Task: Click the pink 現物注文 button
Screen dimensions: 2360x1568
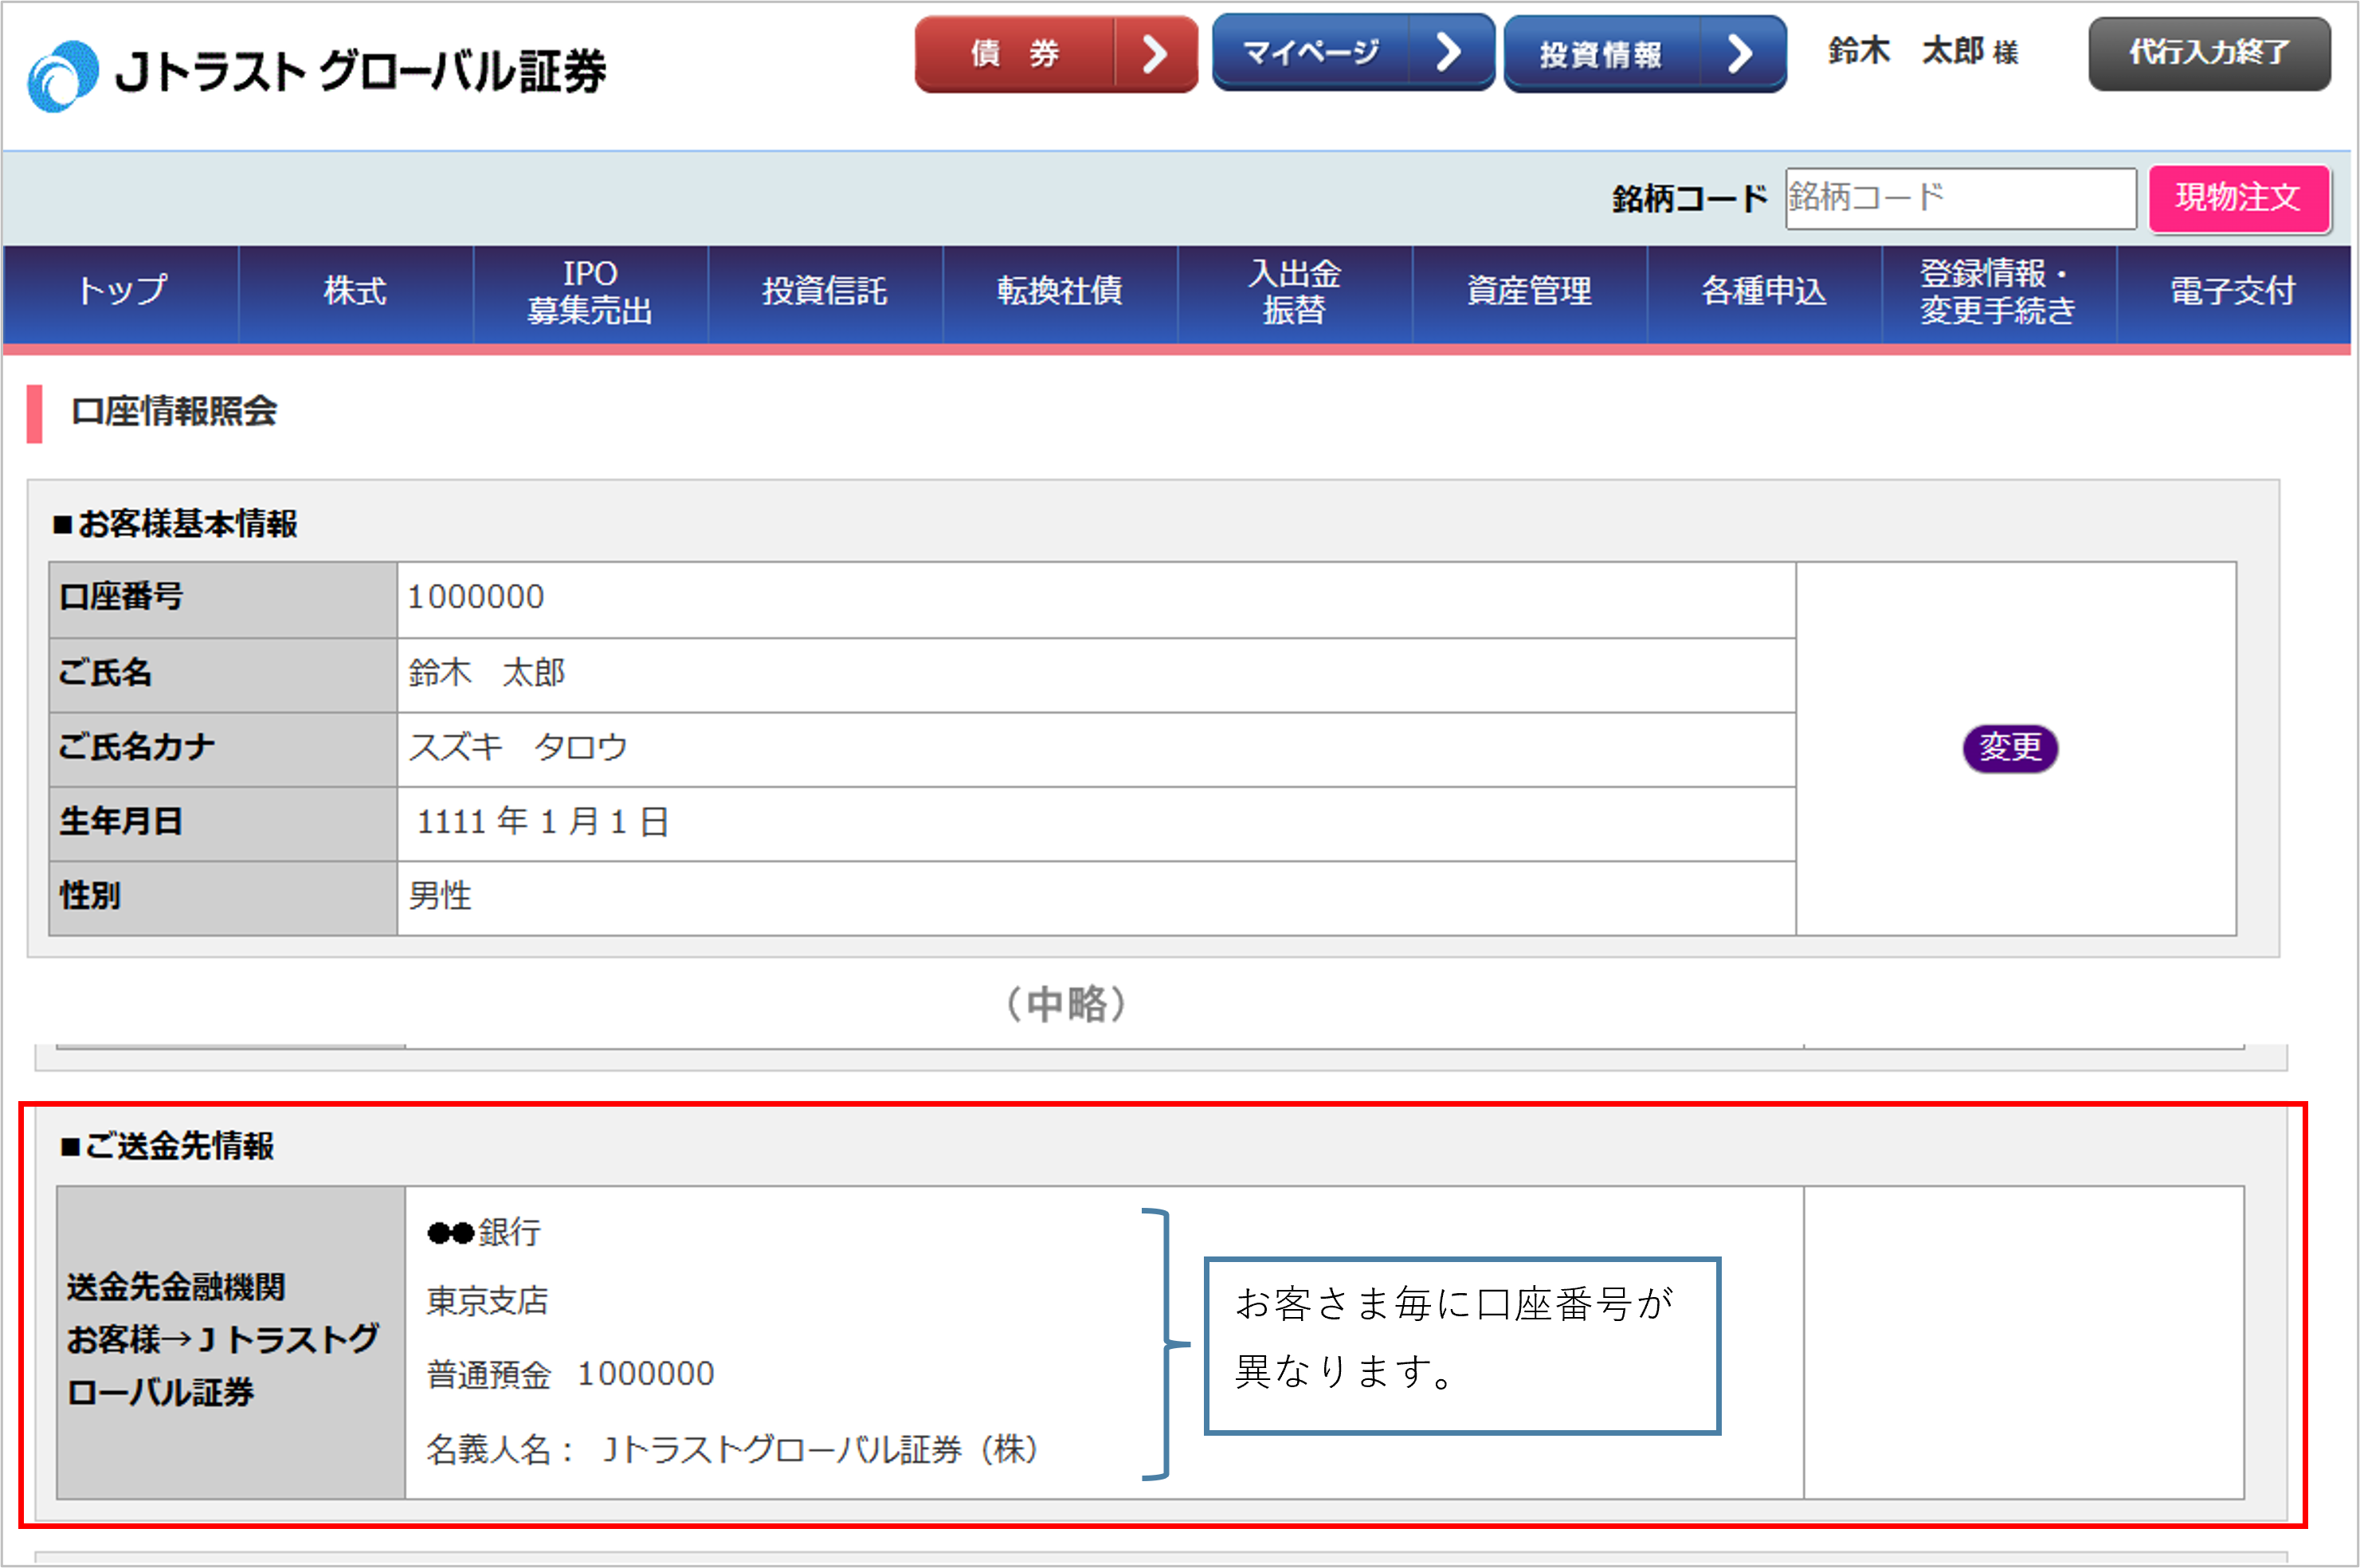Action: pos(2239,198)
